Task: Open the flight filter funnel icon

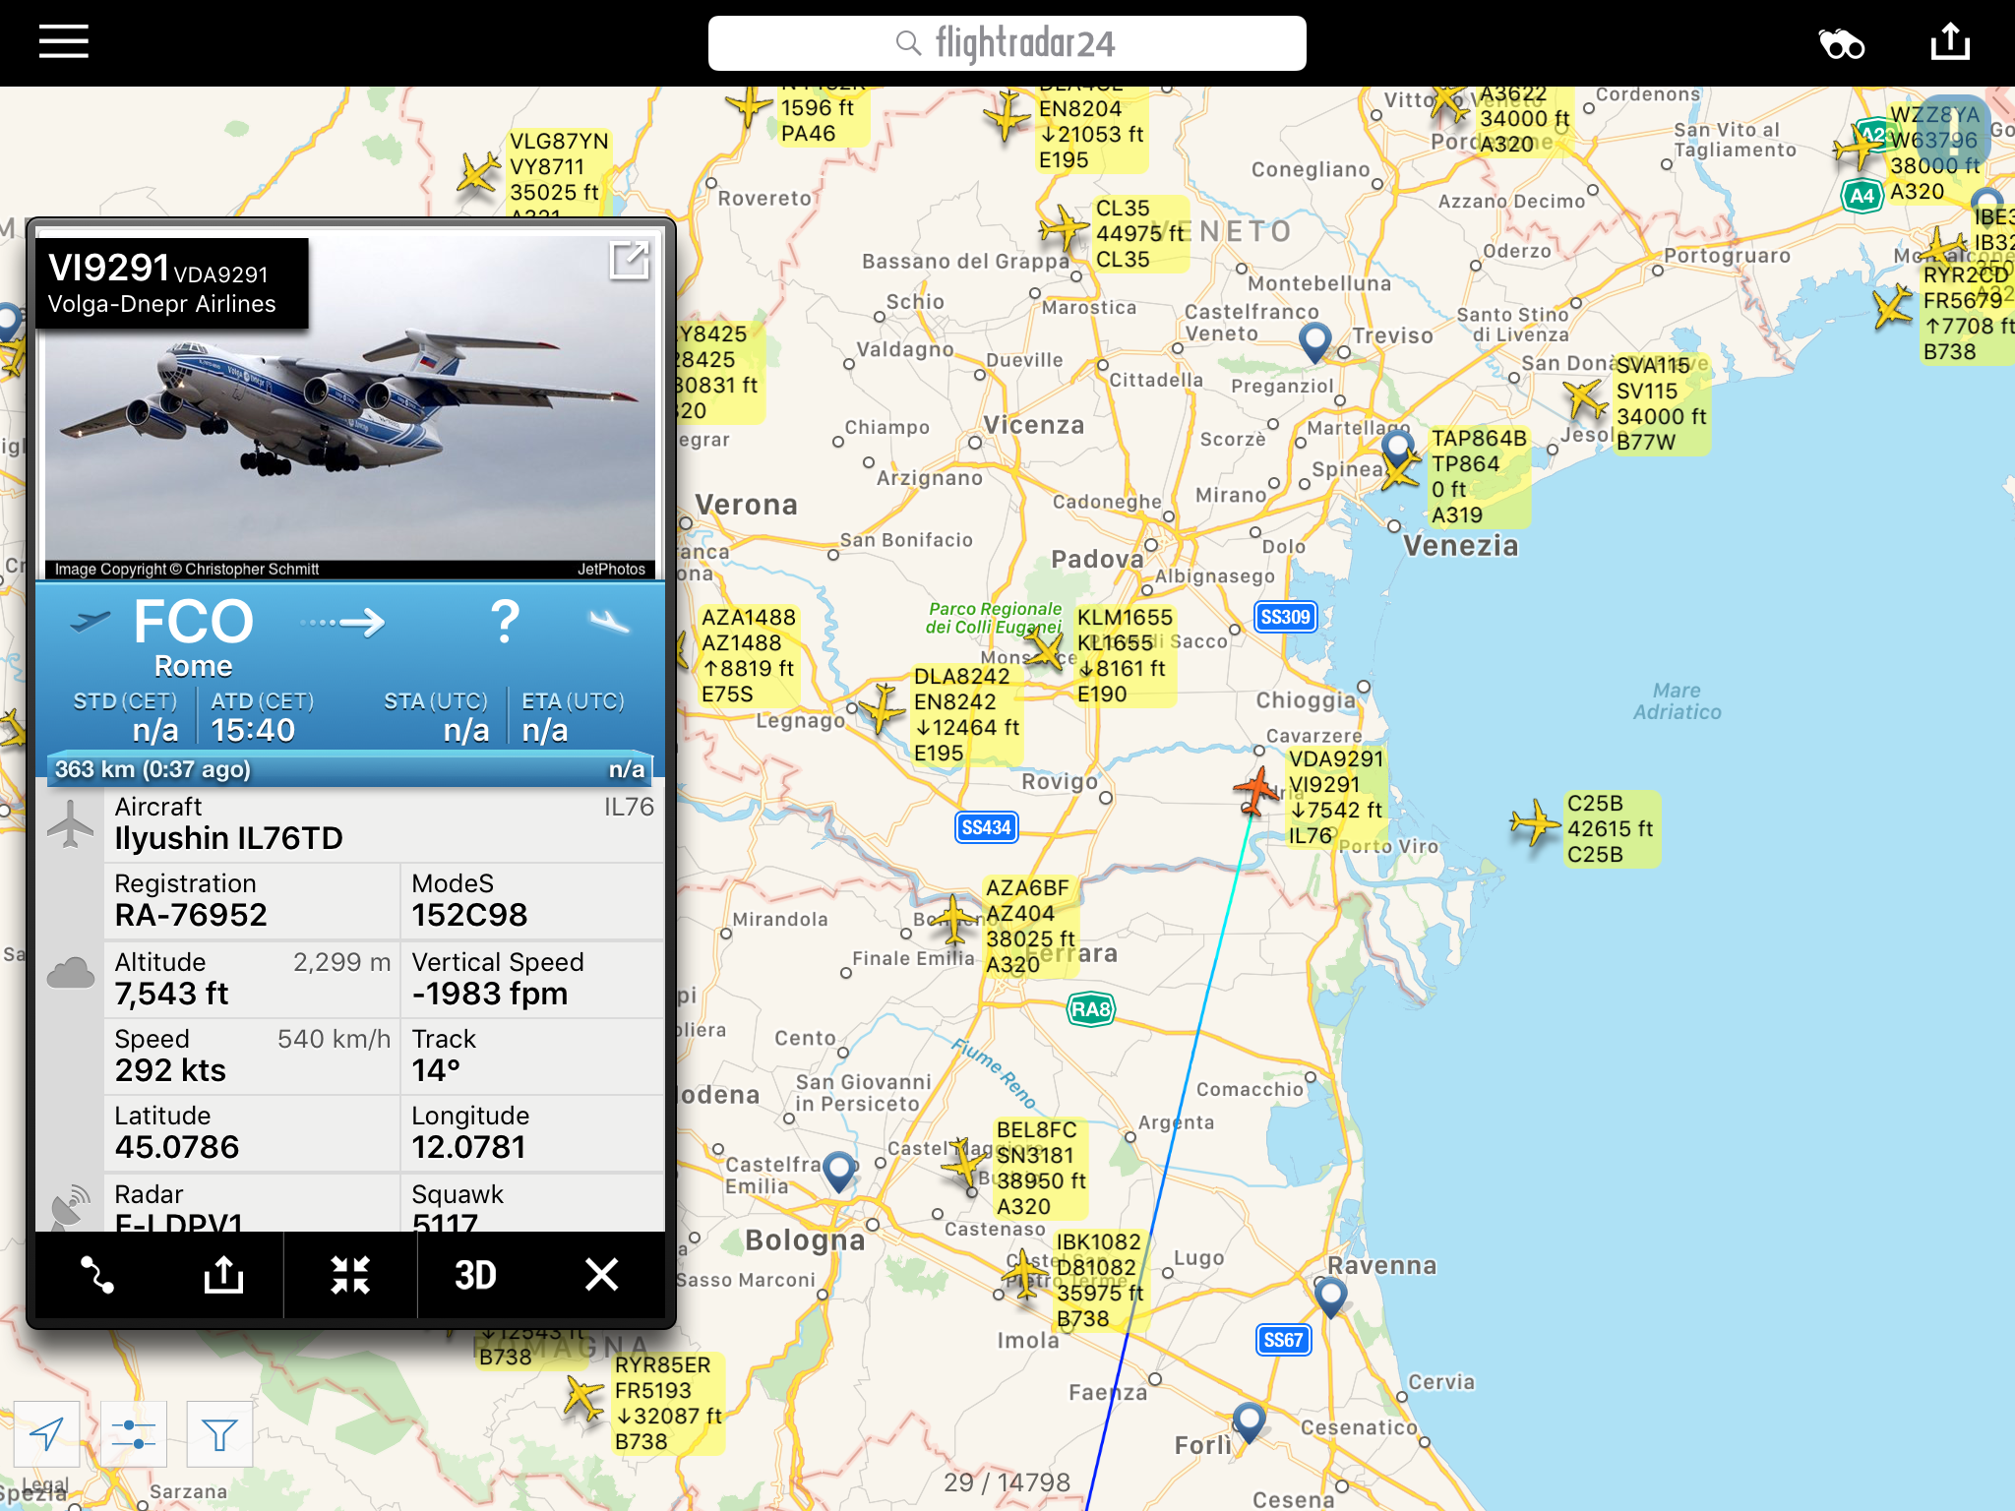Action: pyautogui.click(x=219, y=1434)
